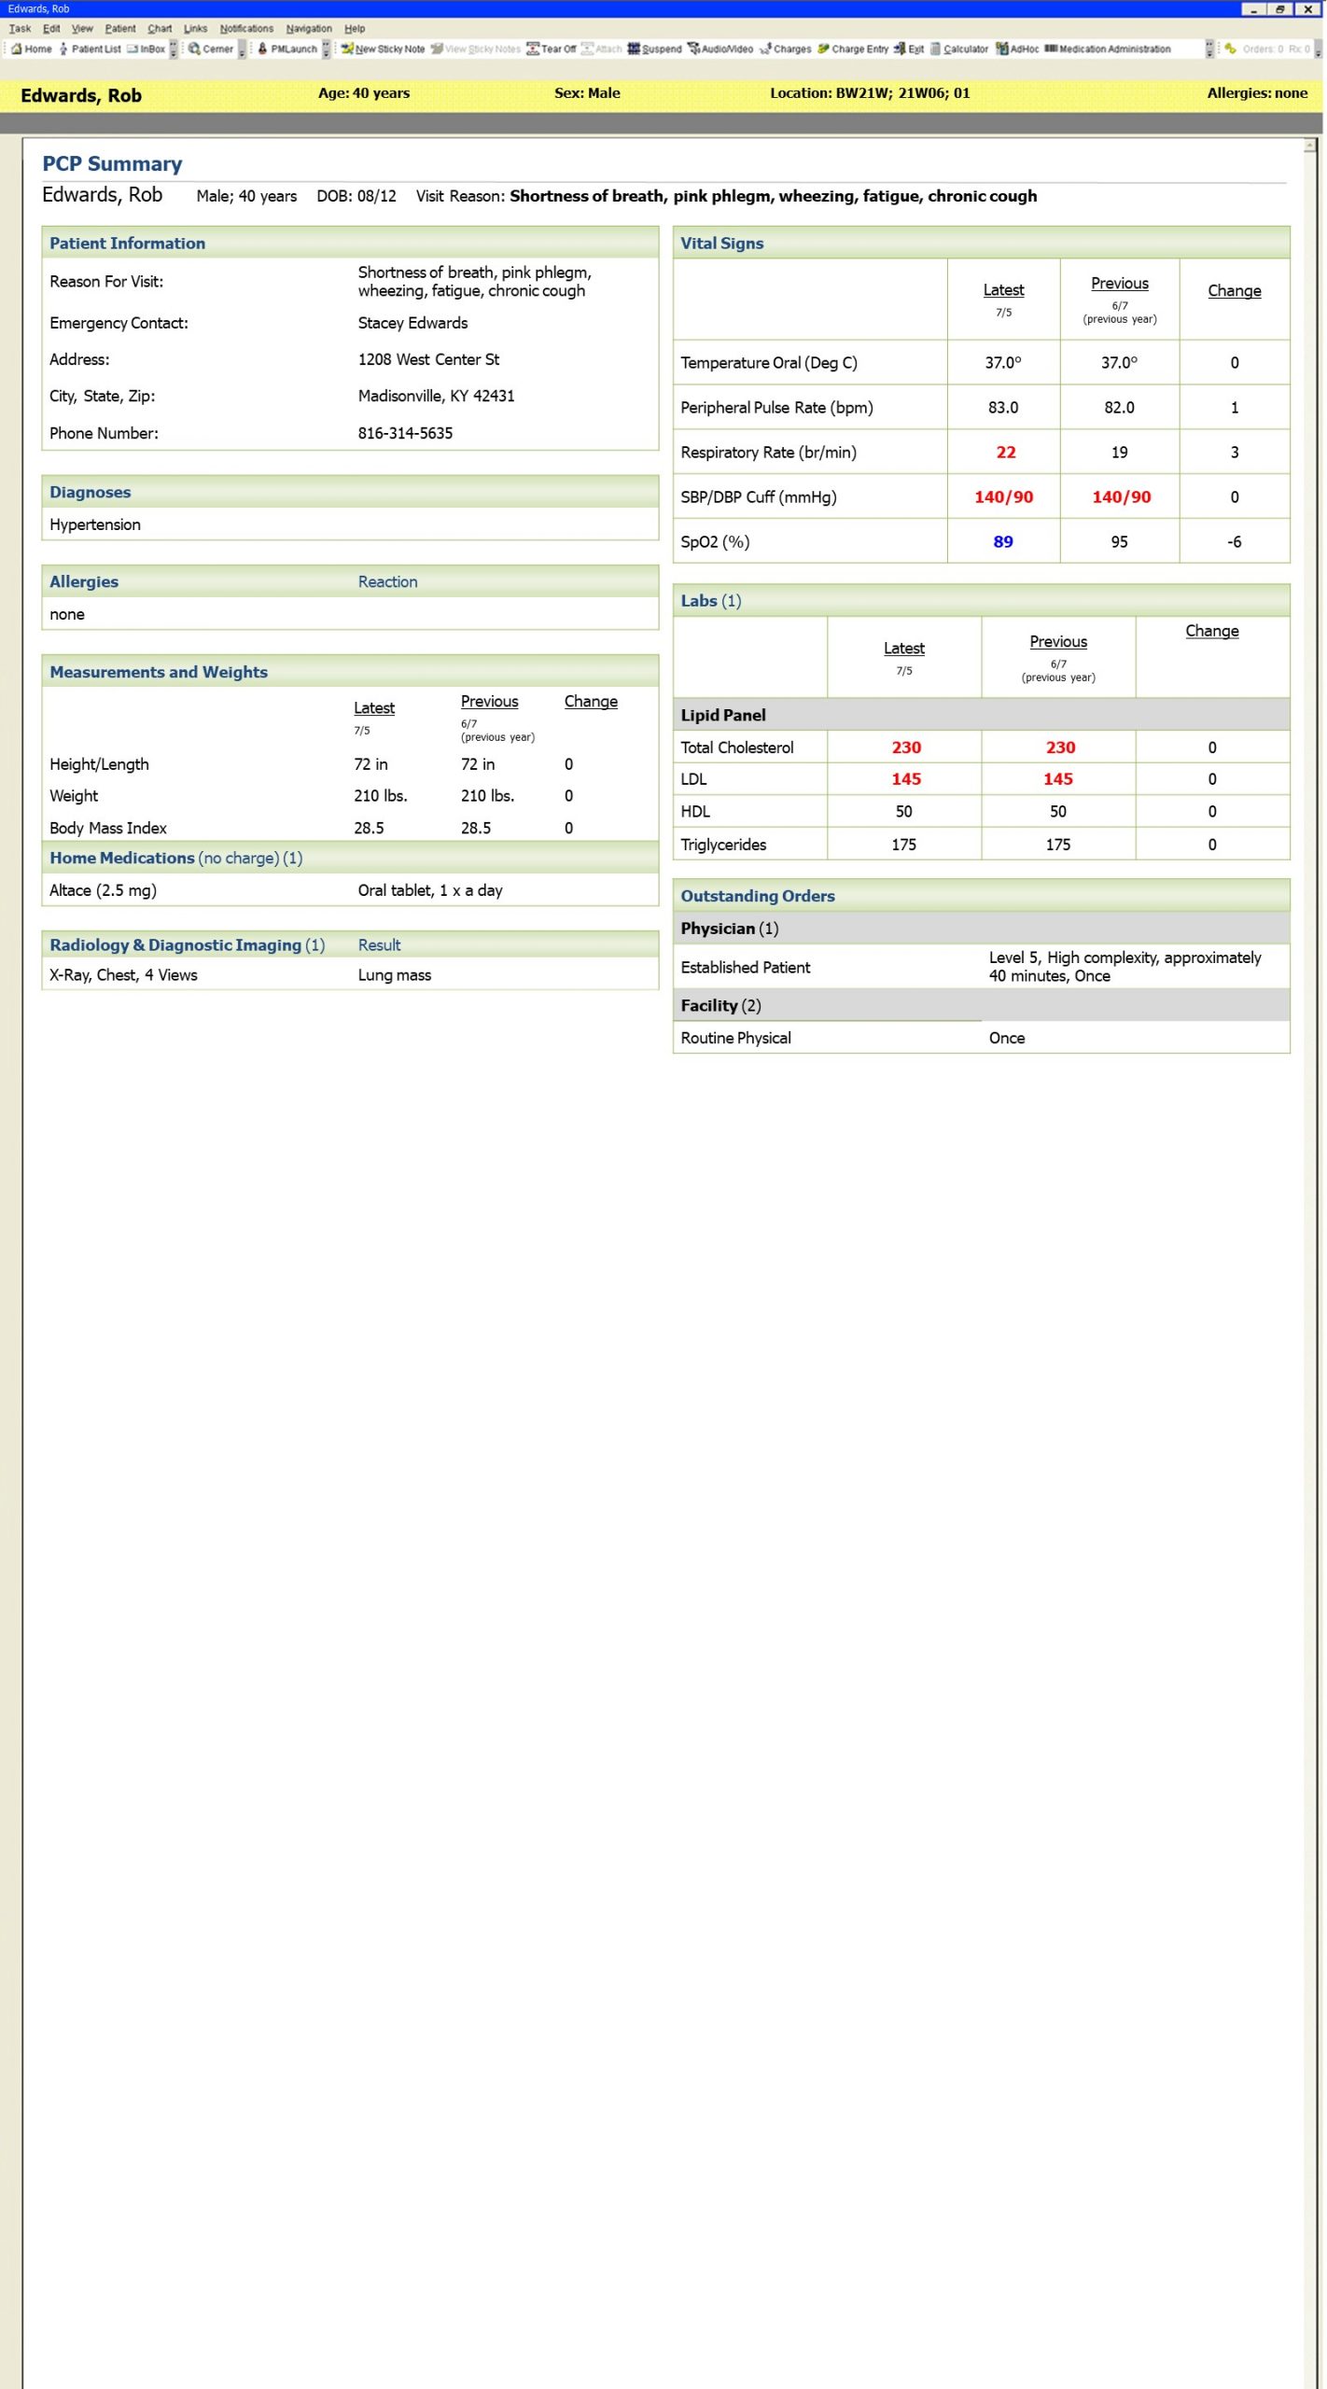This screenshot has height=2389, width=1327.
Task: Open the View menu
Action: [82, 29]
